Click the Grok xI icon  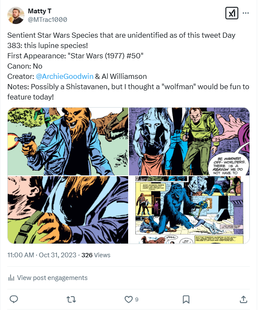point(231,13)
